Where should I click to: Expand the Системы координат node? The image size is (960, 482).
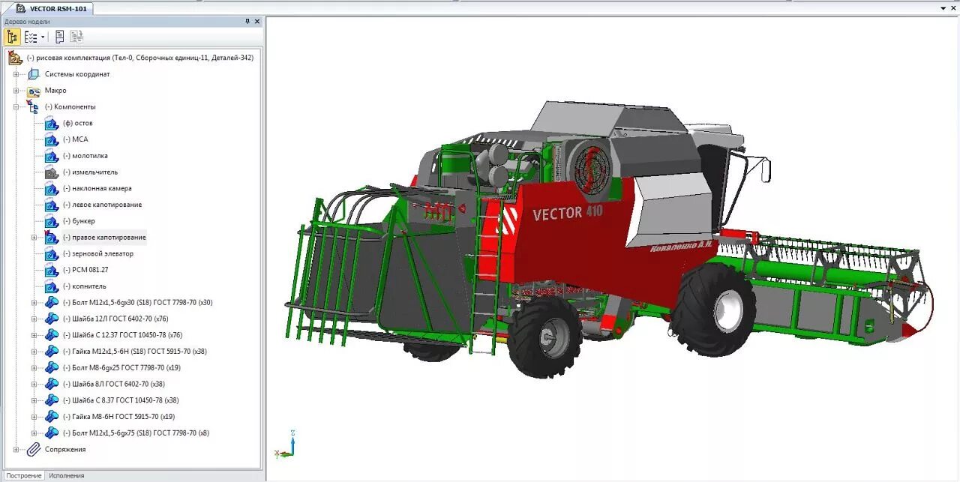[x=16, y=74]
